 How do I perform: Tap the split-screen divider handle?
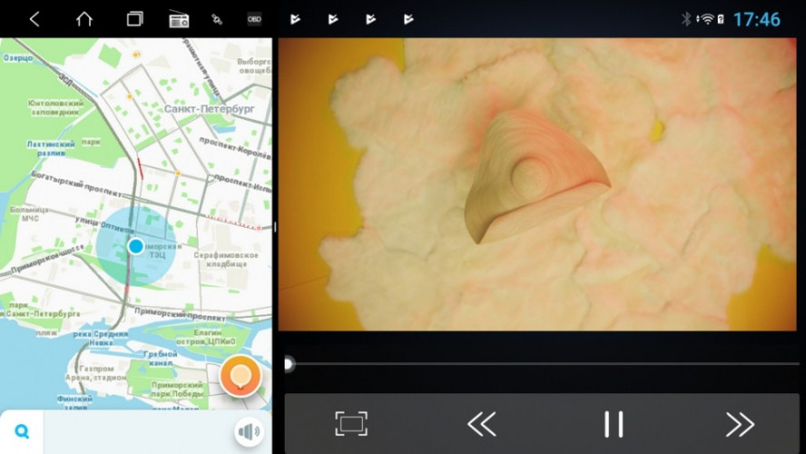click(x=274, y=227)
